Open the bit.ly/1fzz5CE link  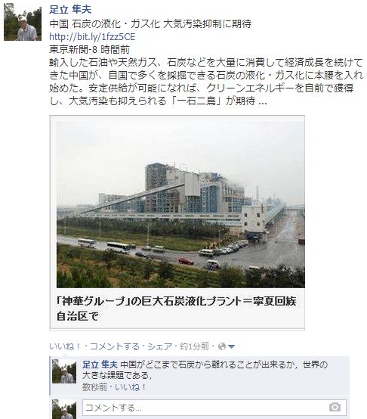(x=92, y=36)
